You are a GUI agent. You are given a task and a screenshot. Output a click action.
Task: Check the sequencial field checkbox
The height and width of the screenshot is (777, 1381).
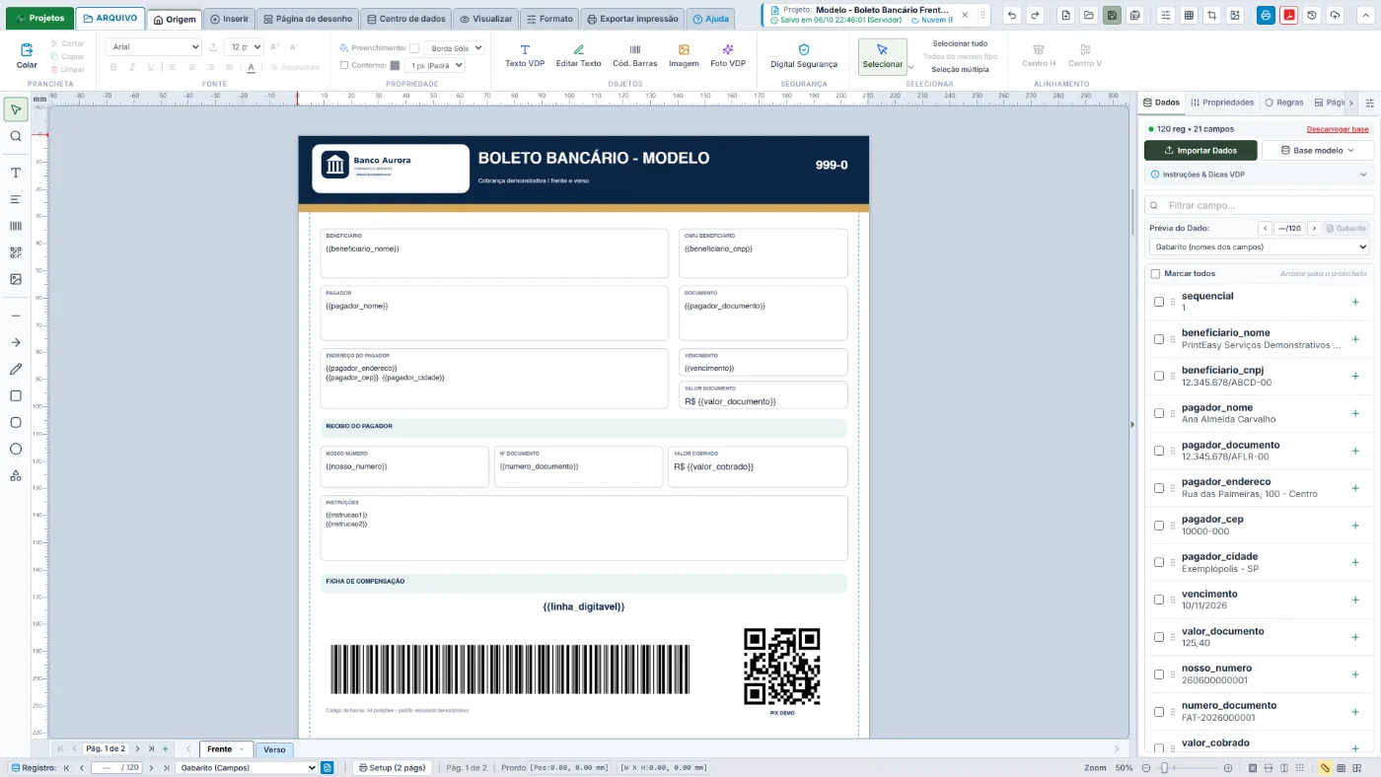click(1159, 302)
